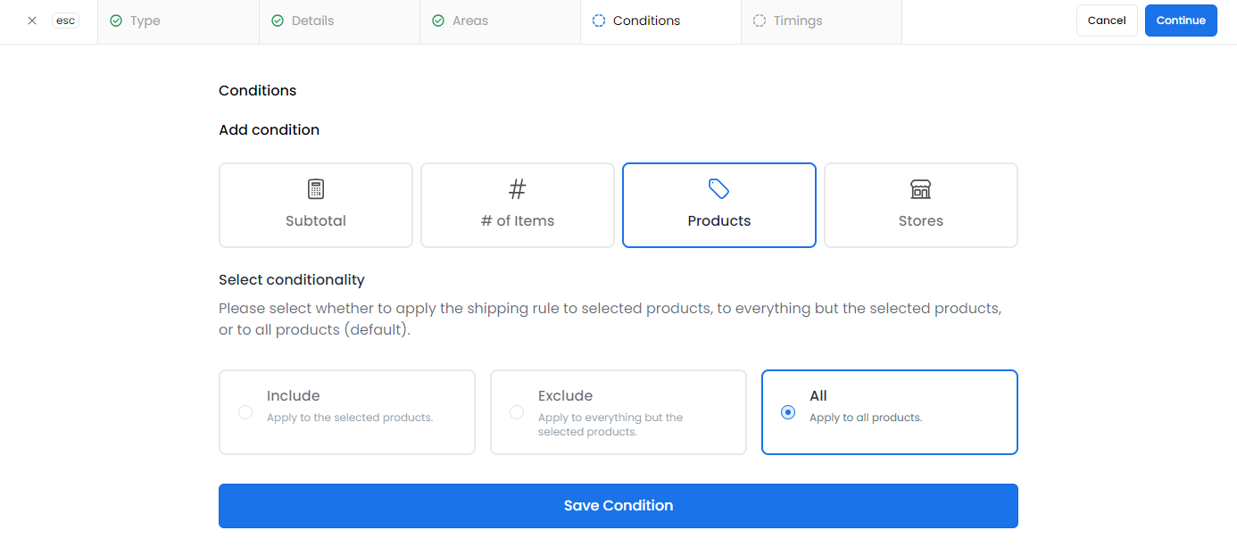
Task: Select the Subtotal calculator icon
Action: (x=316, y=189)
